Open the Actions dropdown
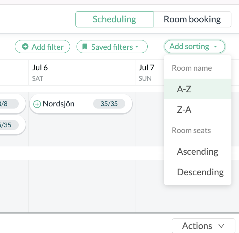This screenshot has width=239, height=233. [204, 226]
